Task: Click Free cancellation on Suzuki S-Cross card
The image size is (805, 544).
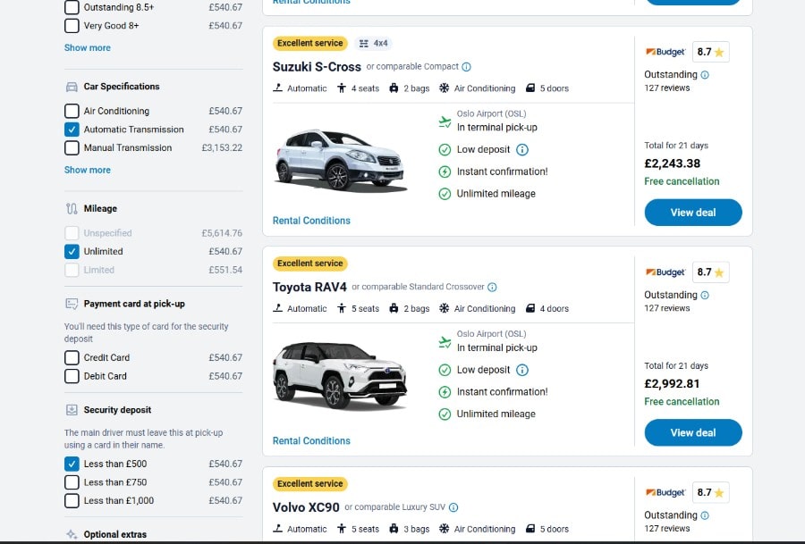Action: 682,181
